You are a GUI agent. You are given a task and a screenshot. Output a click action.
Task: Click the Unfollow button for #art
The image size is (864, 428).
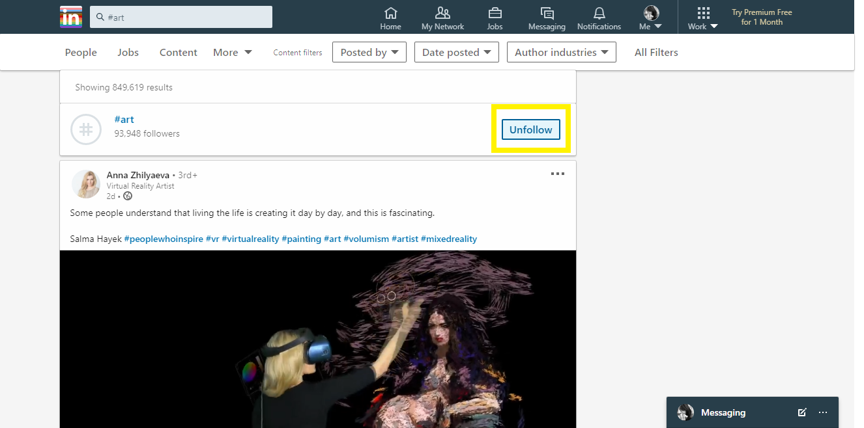point(531,129)
